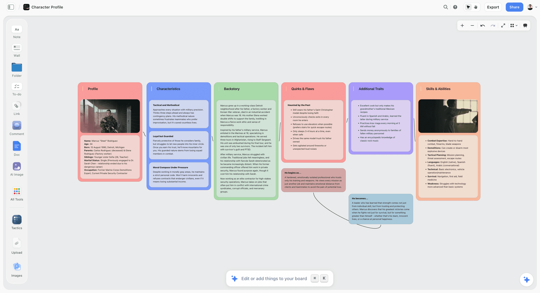Enter fullscreen with expand arrows icon
Viewport: 540px width, 293px height.
point(503,26)
